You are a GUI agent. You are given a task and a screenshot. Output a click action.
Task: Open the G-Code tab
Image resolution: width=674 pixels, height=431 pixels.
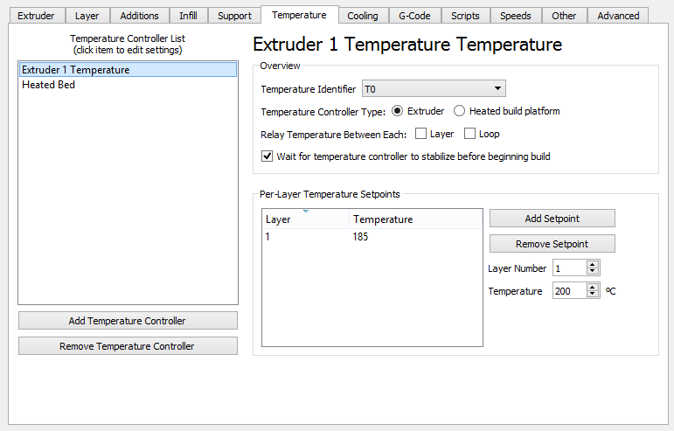tap(414, 16)
